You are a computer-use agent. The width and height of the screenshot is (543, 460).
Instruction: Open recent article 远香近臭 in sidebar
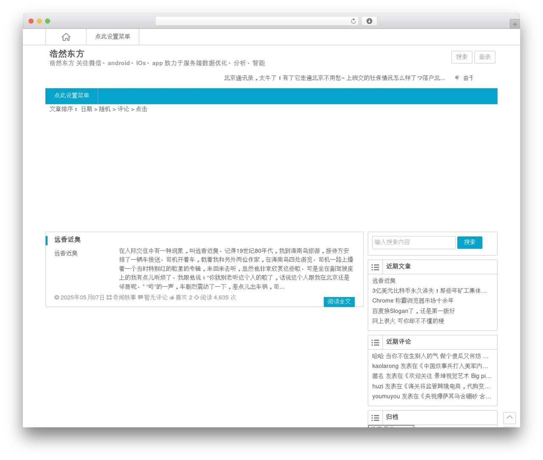384,281
